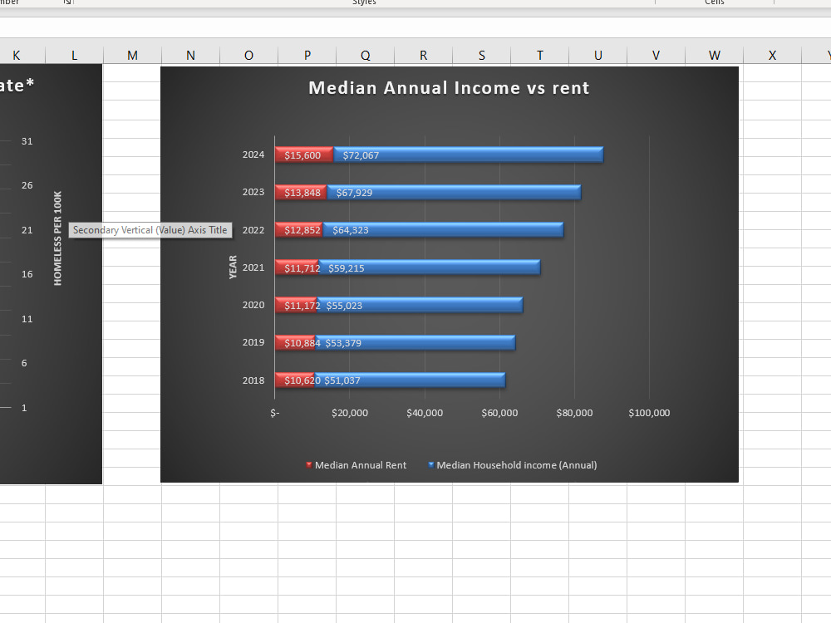Click secondary axis value 6
Viewport: 831px width, 623px height.
(24, 364)
